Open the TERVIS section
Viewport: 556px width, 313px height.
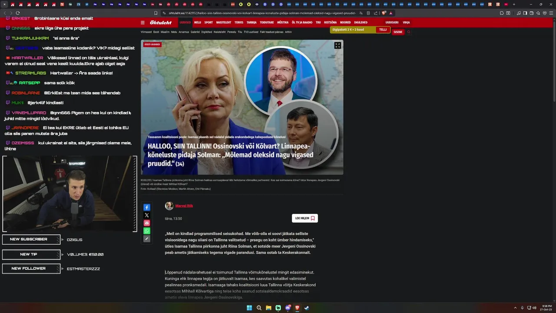[239, 23]
